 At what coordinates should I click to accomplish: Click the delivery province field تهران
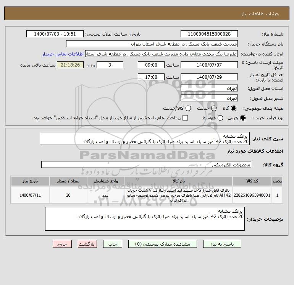point(209,88)
